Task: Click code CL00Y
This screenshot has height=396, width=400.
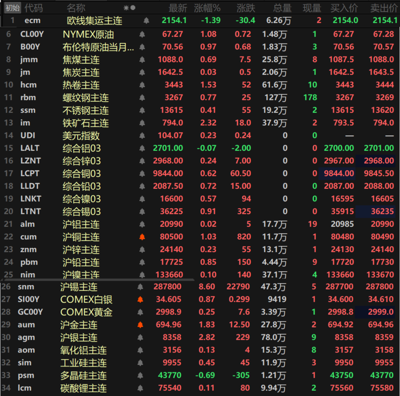Action: [32, 34]
